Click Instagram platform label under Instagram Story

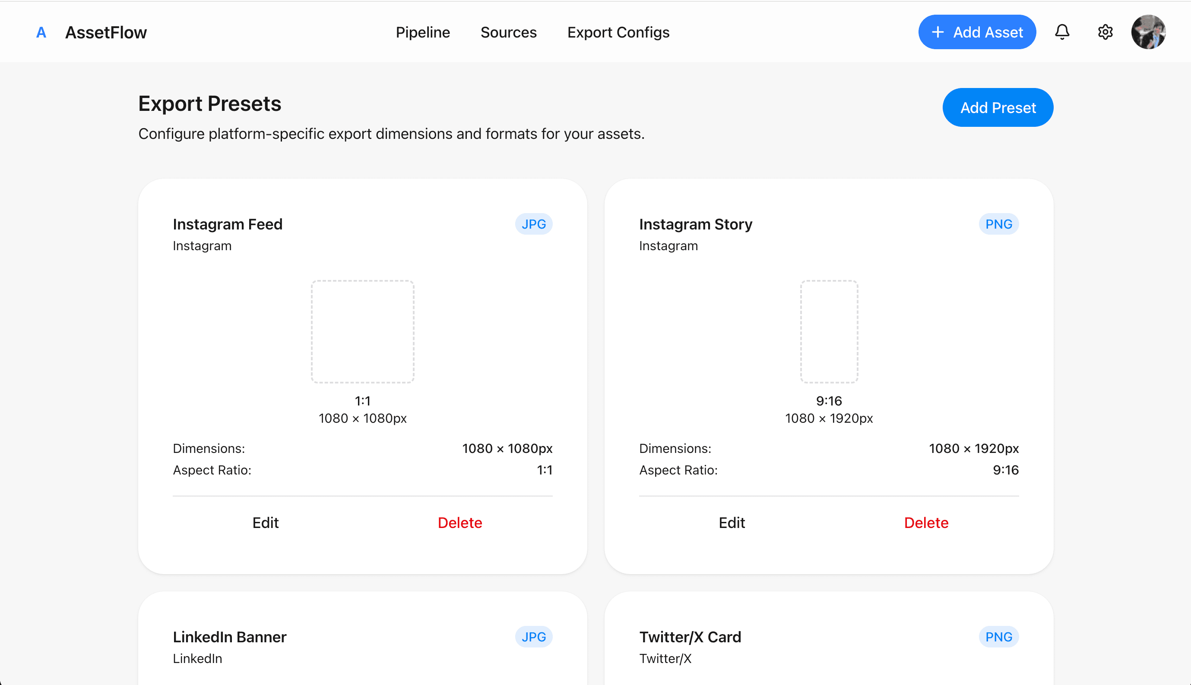click(x=668, y=245)
